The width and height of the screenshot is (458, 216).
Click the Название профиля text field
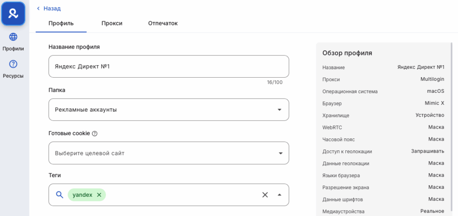(x=168, y=66)
